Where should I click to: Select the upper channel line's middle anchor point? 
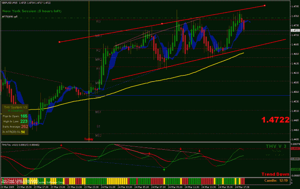162,24
